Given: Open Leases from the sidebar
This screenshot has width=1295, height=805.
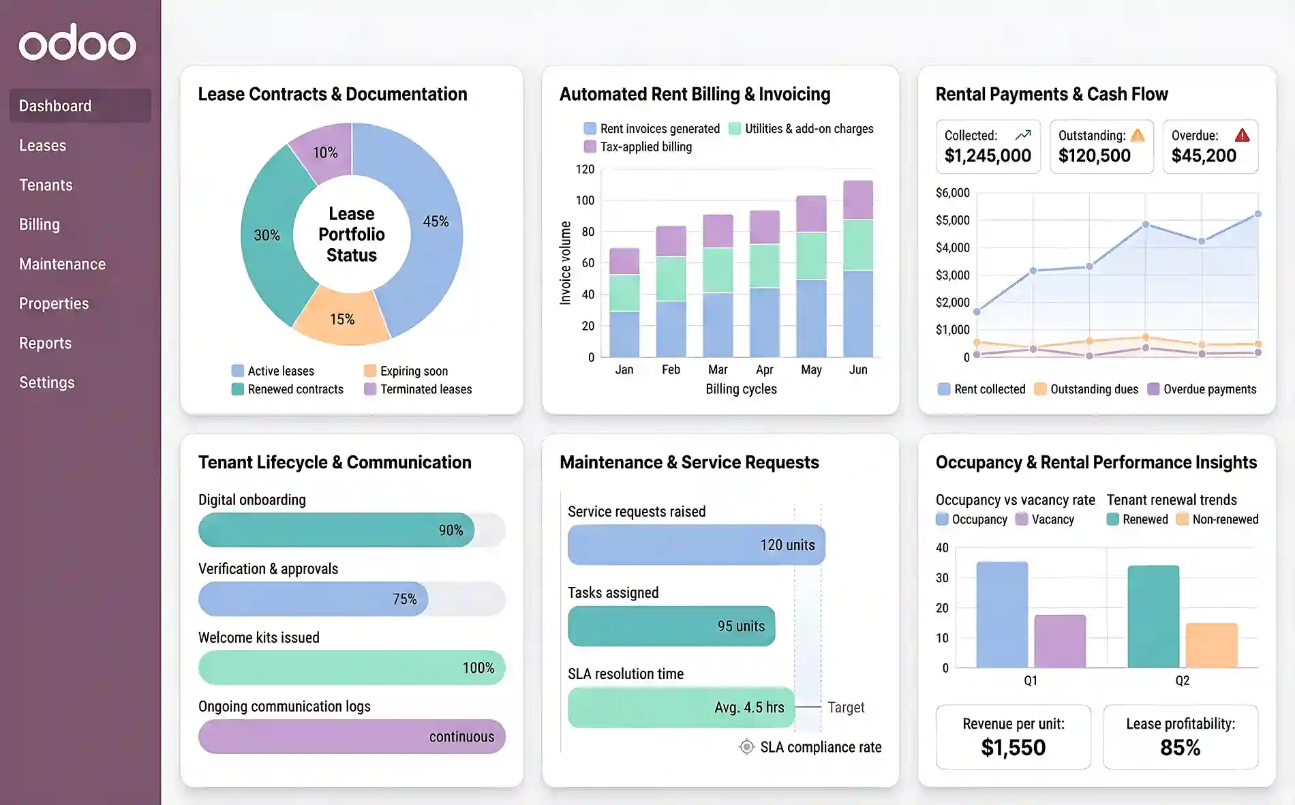Looking at the screenshot, I should [42, 145].
